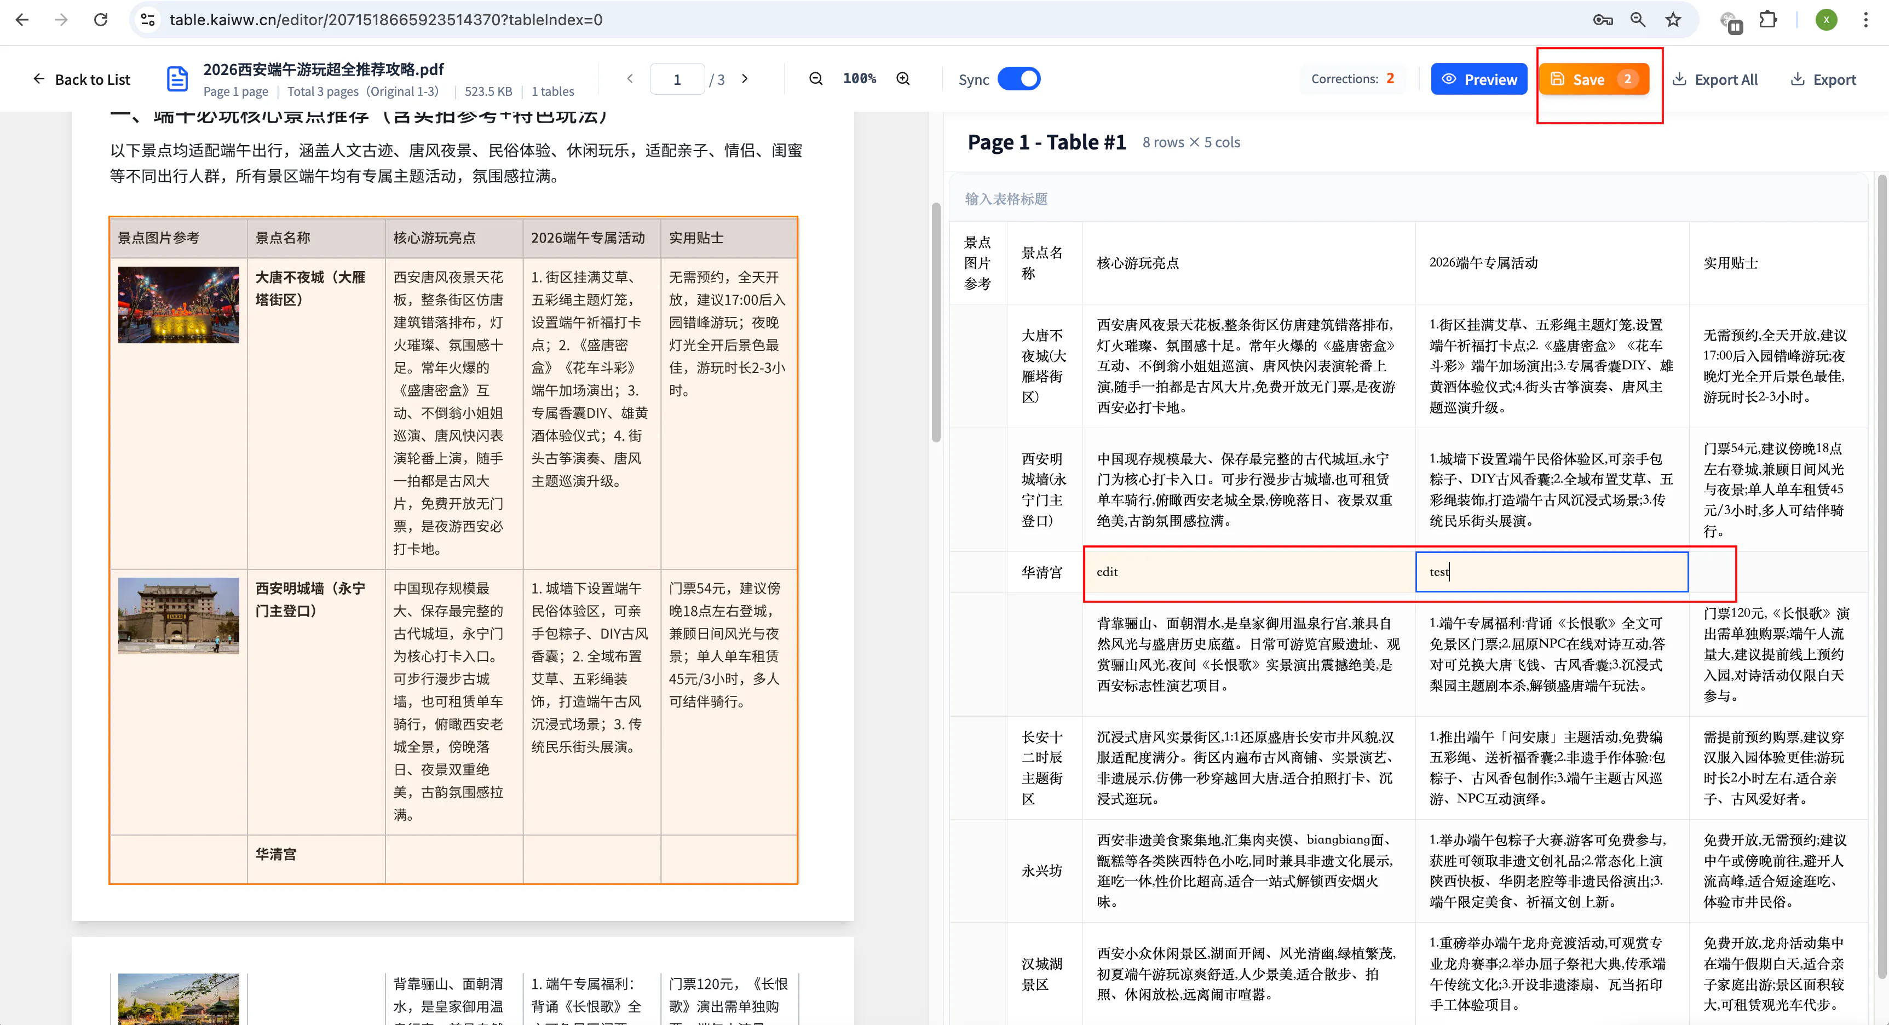Click the page number input field
Image resolution: width=1889 pixels, height=1025 pixels.
(x=677, y=79)
